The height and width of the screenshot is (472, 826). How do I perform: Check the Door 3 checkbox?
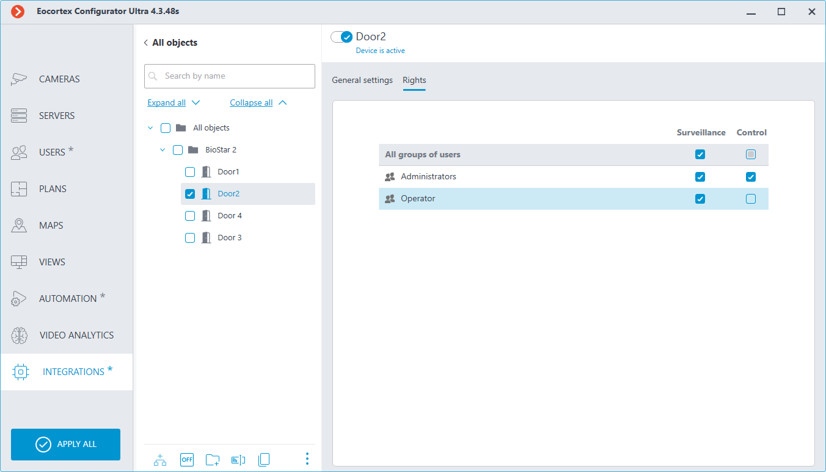[x=190, y=238]
